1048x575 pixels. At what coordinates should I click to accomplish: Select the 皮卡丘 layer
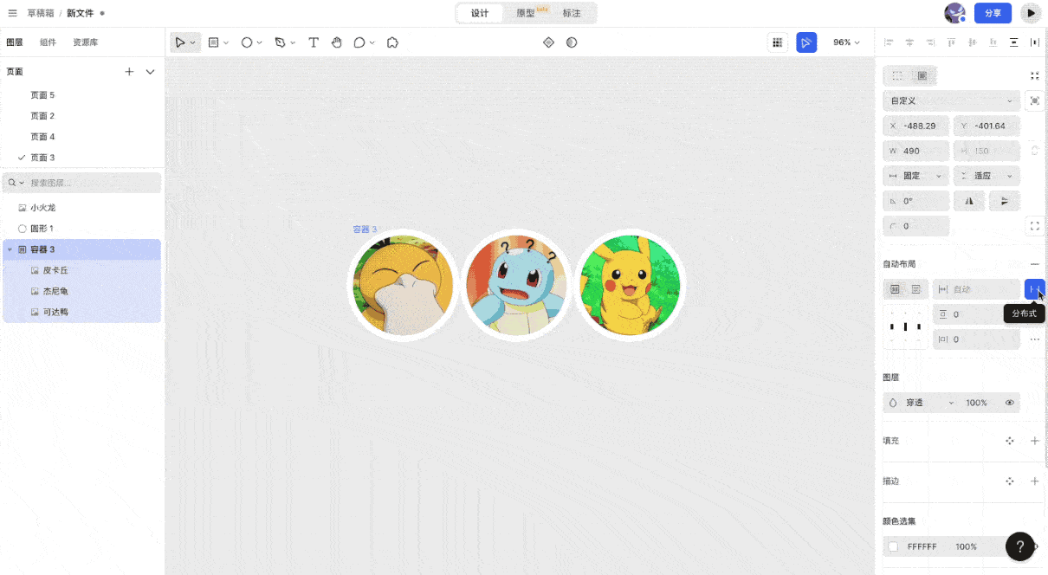click(82, 270)
